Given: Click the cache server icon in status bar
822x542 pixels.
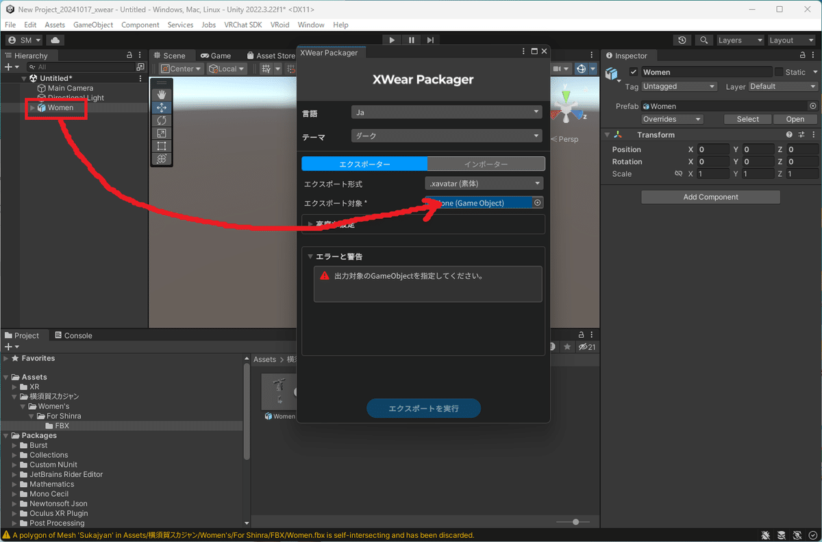Looking at the screenshot, I should (x=782, y=535).
